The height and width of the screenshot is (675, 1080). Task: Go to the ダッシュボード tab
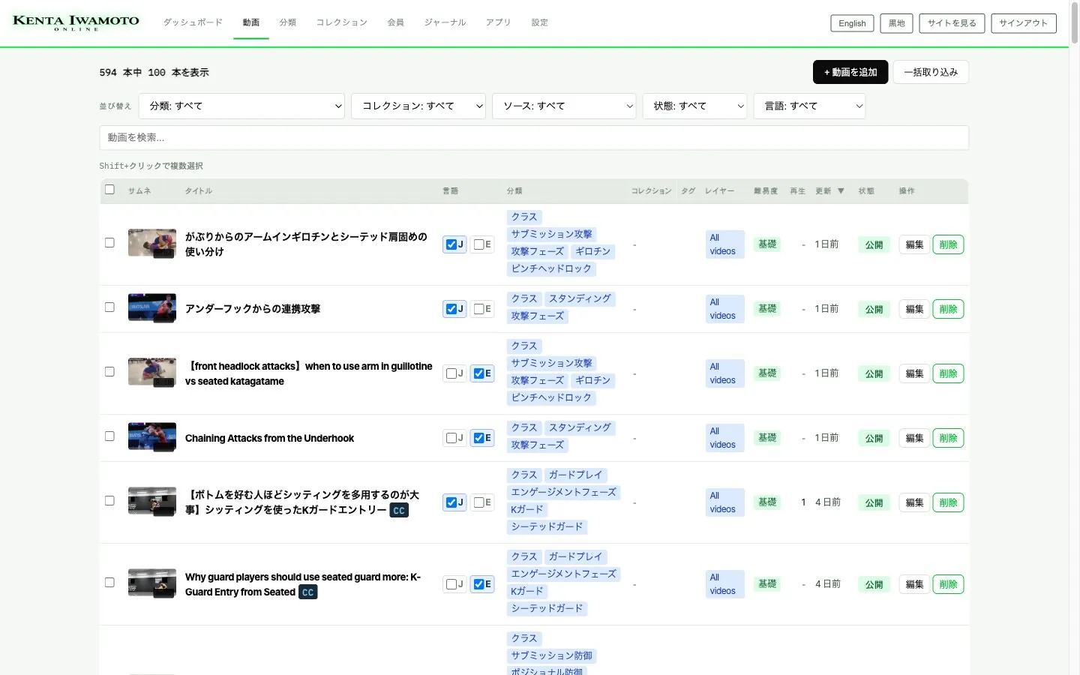tap(193, 22)
